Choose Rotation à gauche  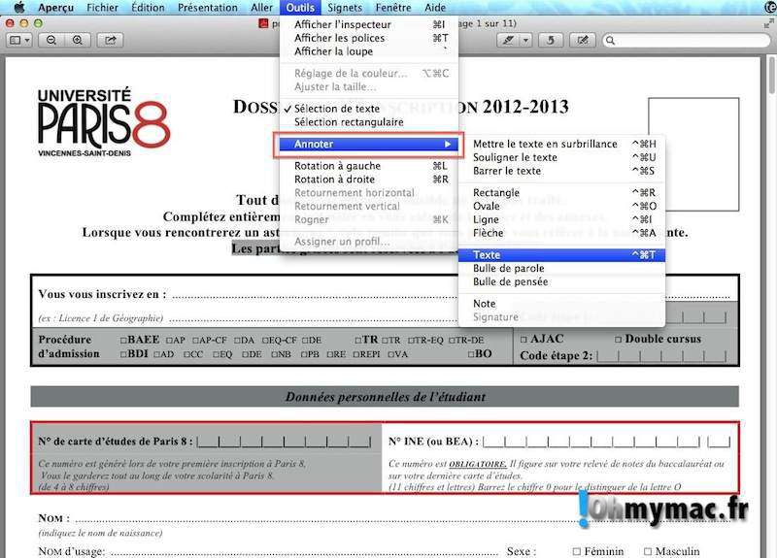pos(369,166)
